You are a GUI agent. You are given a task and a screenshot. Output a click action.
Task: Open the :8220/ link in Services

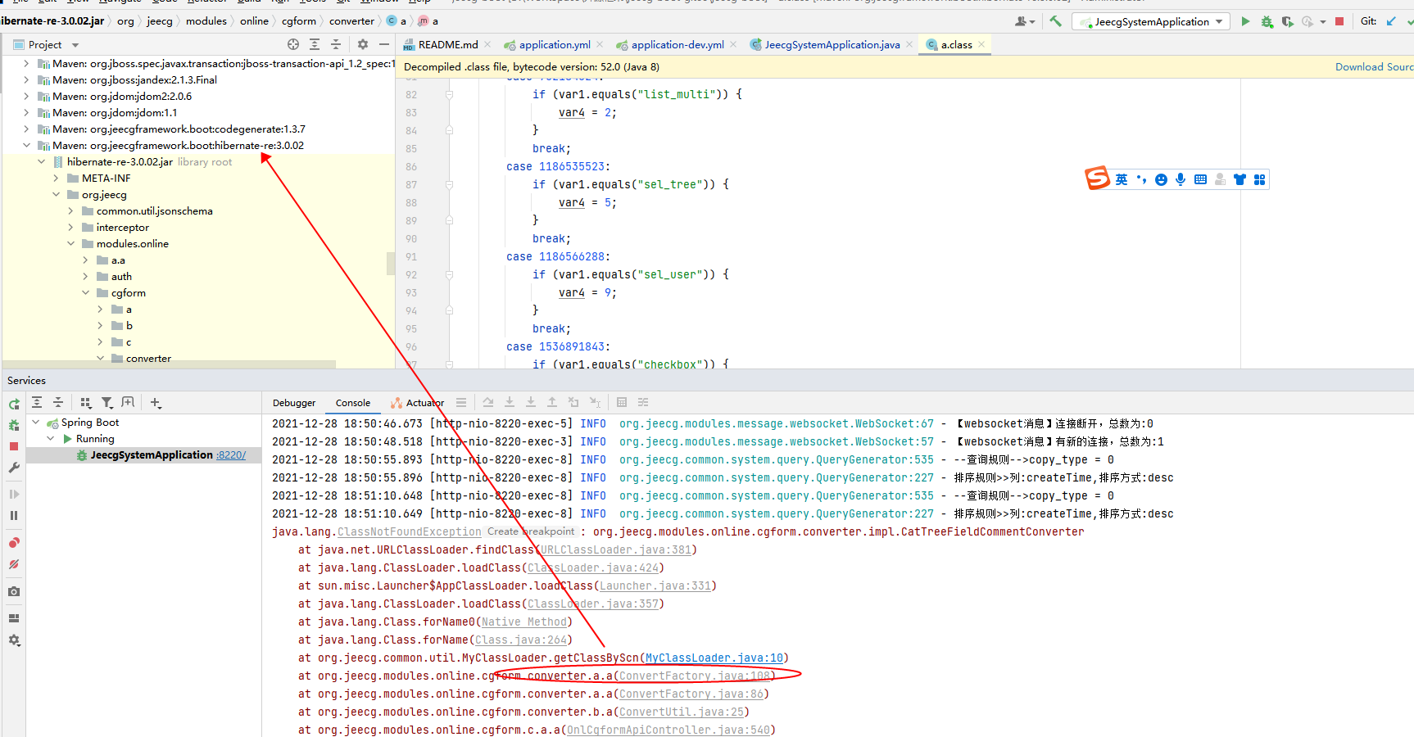tap(231, 455)
